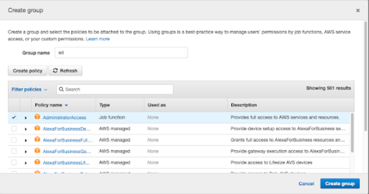Close the Create group dialog
Screen dimensions: 369x194
coord(358,10)
